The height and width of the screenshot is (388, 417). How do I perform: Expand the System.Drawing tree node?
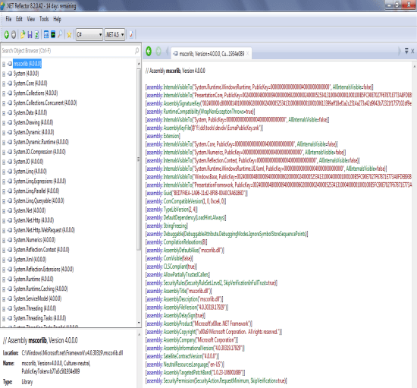click(x=4, y=123)
